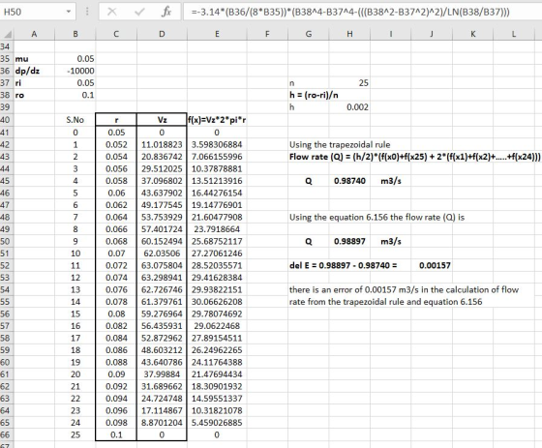Screen dimensions: 542x448
Task: Click the Select All corner triangle
Action: tap(7, 34)
